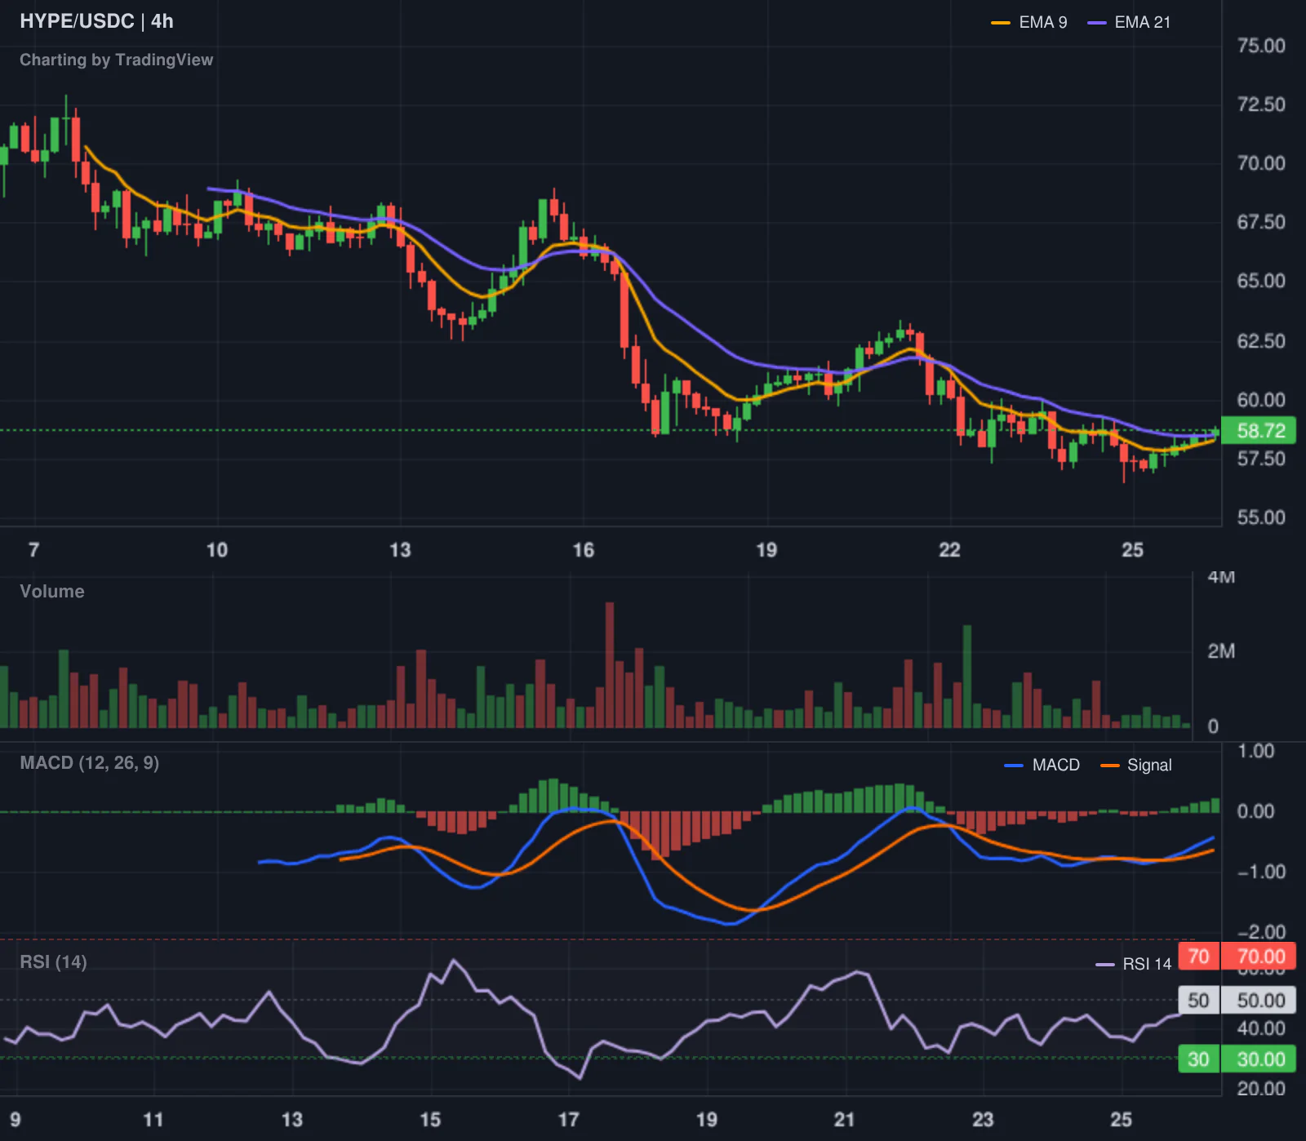Screen dimensions: 1306x1141
Task: Open the Charting by TradingView link
Action: [x=116, y=60]
